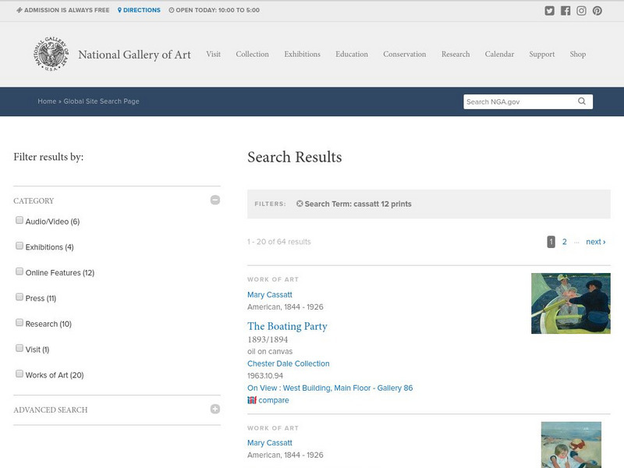
Task: Click the '1 - 20 of 64 results' text
Action: pos(279,242)
